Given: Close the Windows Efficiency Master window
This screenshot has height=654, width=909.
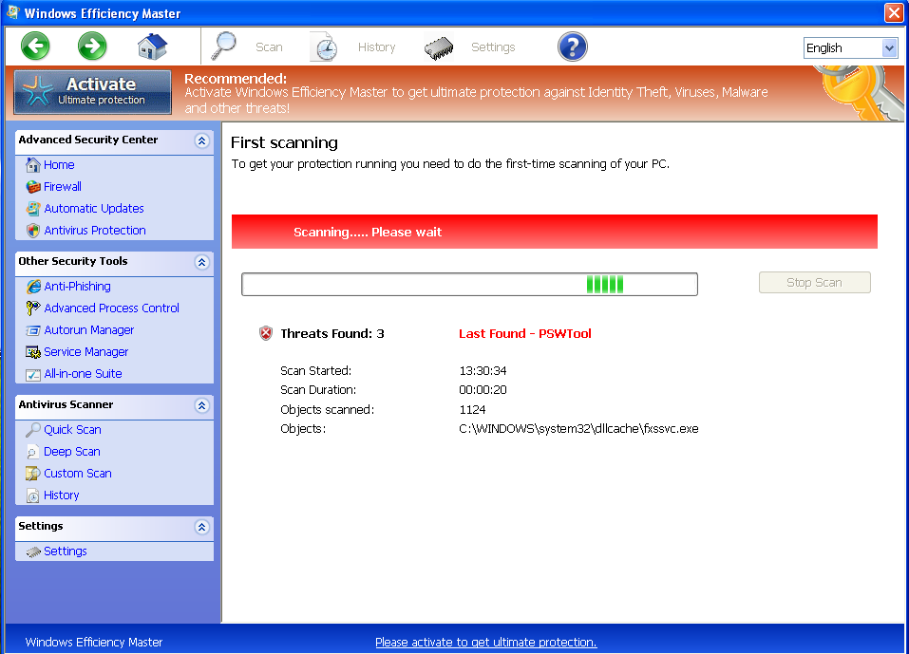Looking at the screenshot, I should point(894,12).
